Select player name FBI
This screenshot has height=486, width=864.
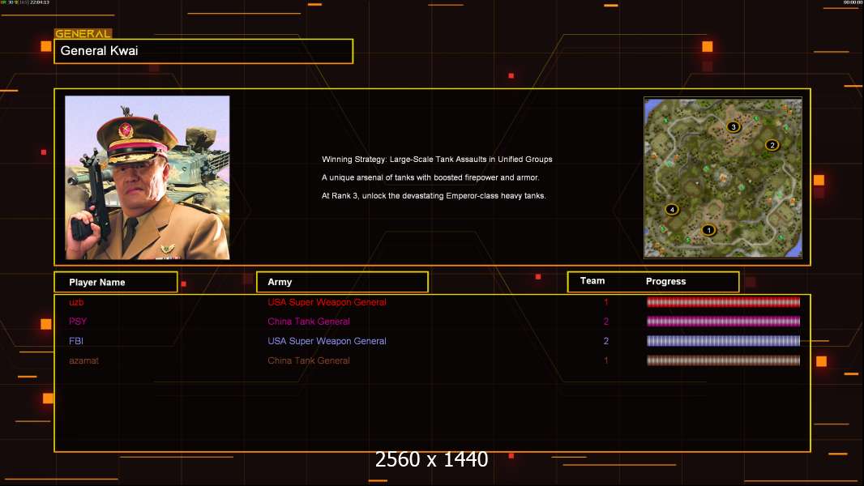pyautogui.click(x=76, y=341)
